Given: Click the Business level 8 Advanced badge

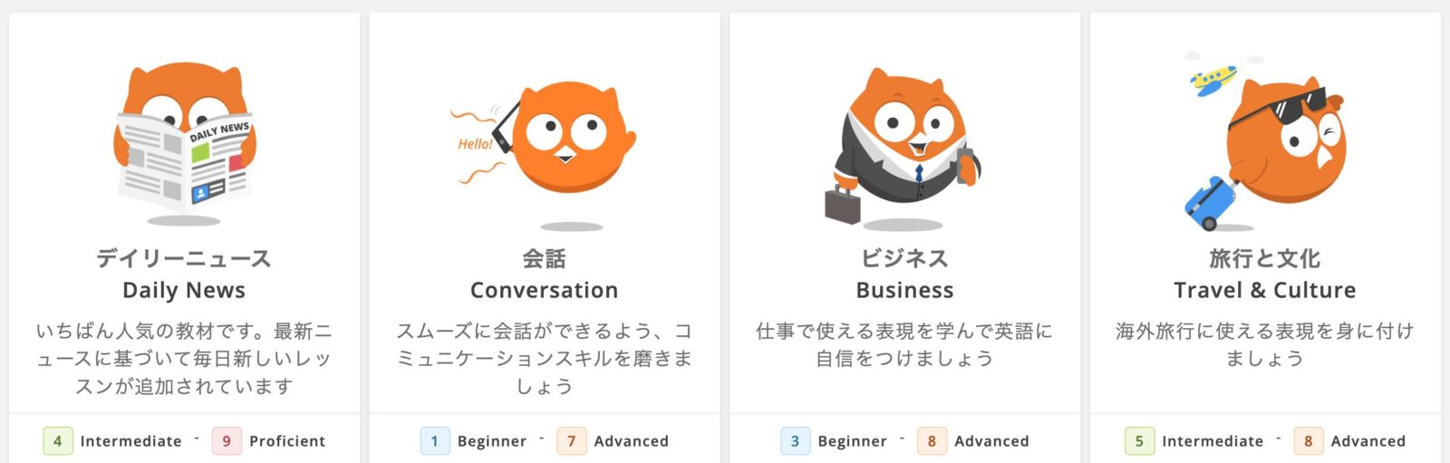Looking at the screenshot, I should (x=932, y=441).
